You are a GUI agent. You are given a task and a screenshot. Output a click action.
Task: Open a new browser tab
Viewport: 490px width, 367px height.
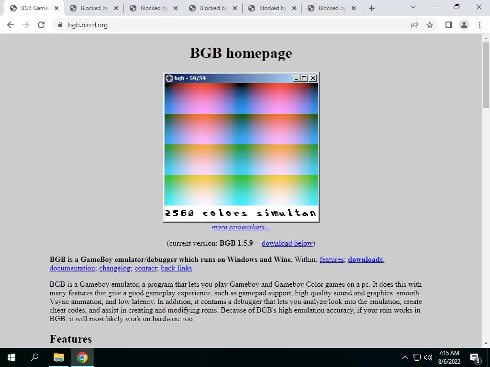click(371, 8)
